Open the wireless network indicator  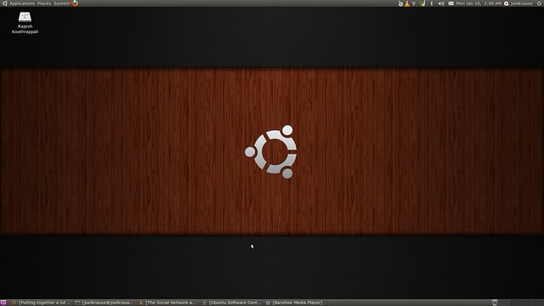(414, 3)
